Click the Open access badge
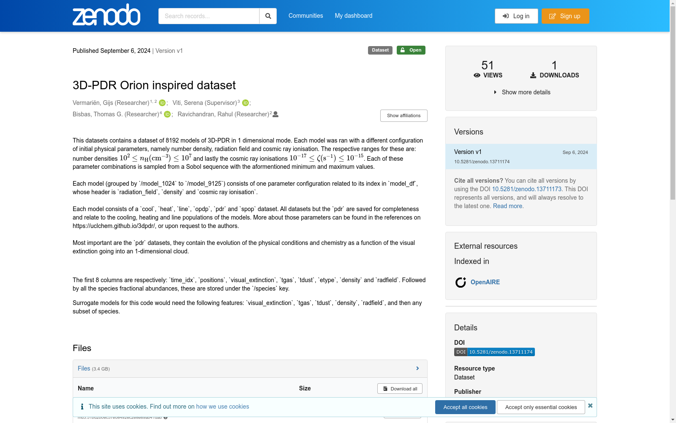The image size is (676, 423). tap(411, 50)
